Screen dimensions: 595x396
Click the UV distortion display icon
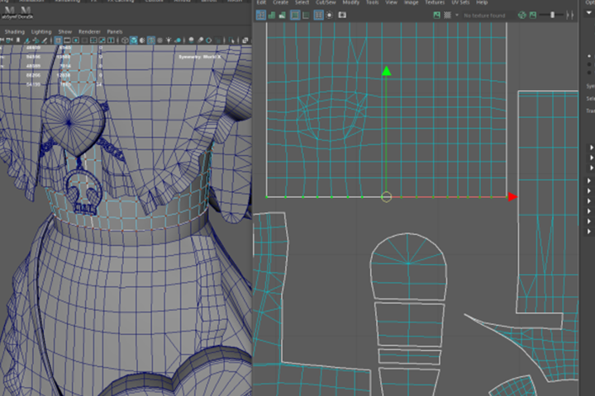click(283, 15)
